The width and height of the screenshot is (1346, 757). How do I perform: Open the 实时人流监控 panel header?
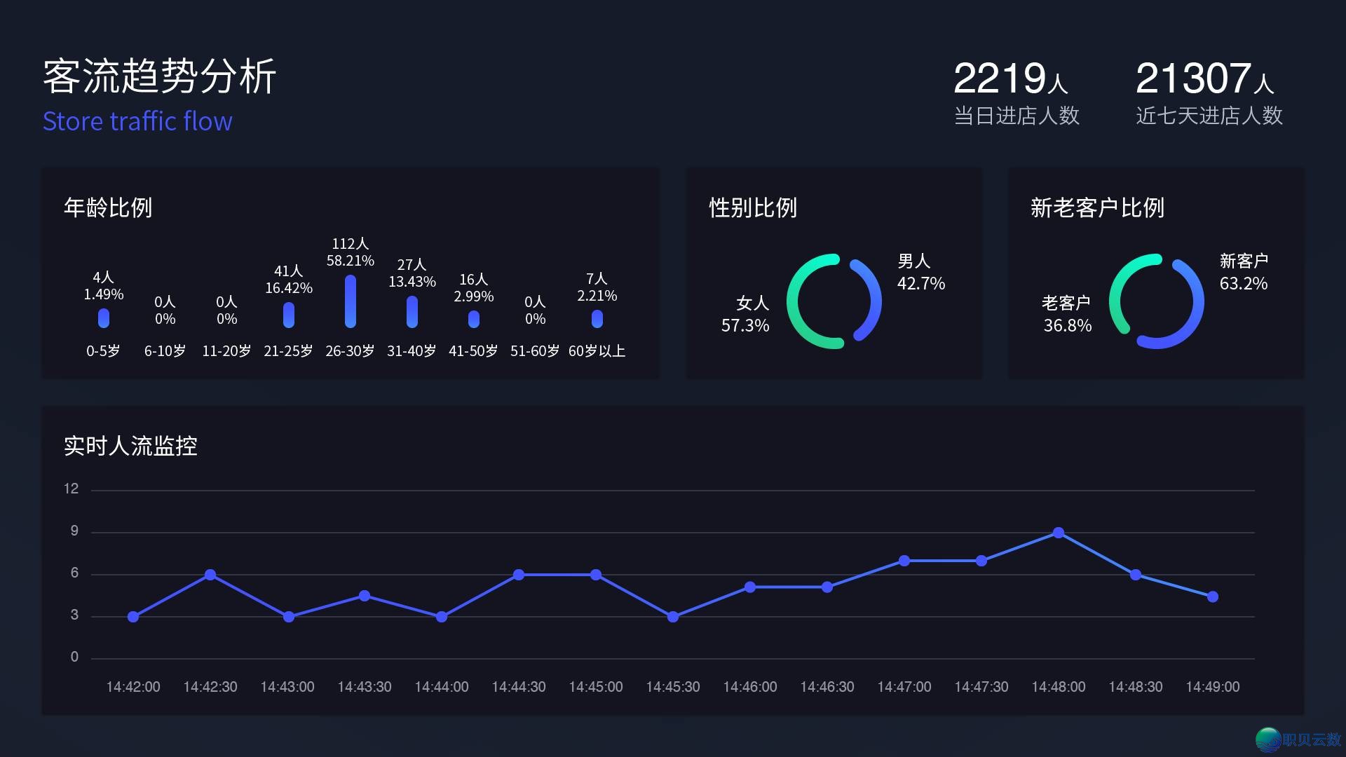[130, 445]
